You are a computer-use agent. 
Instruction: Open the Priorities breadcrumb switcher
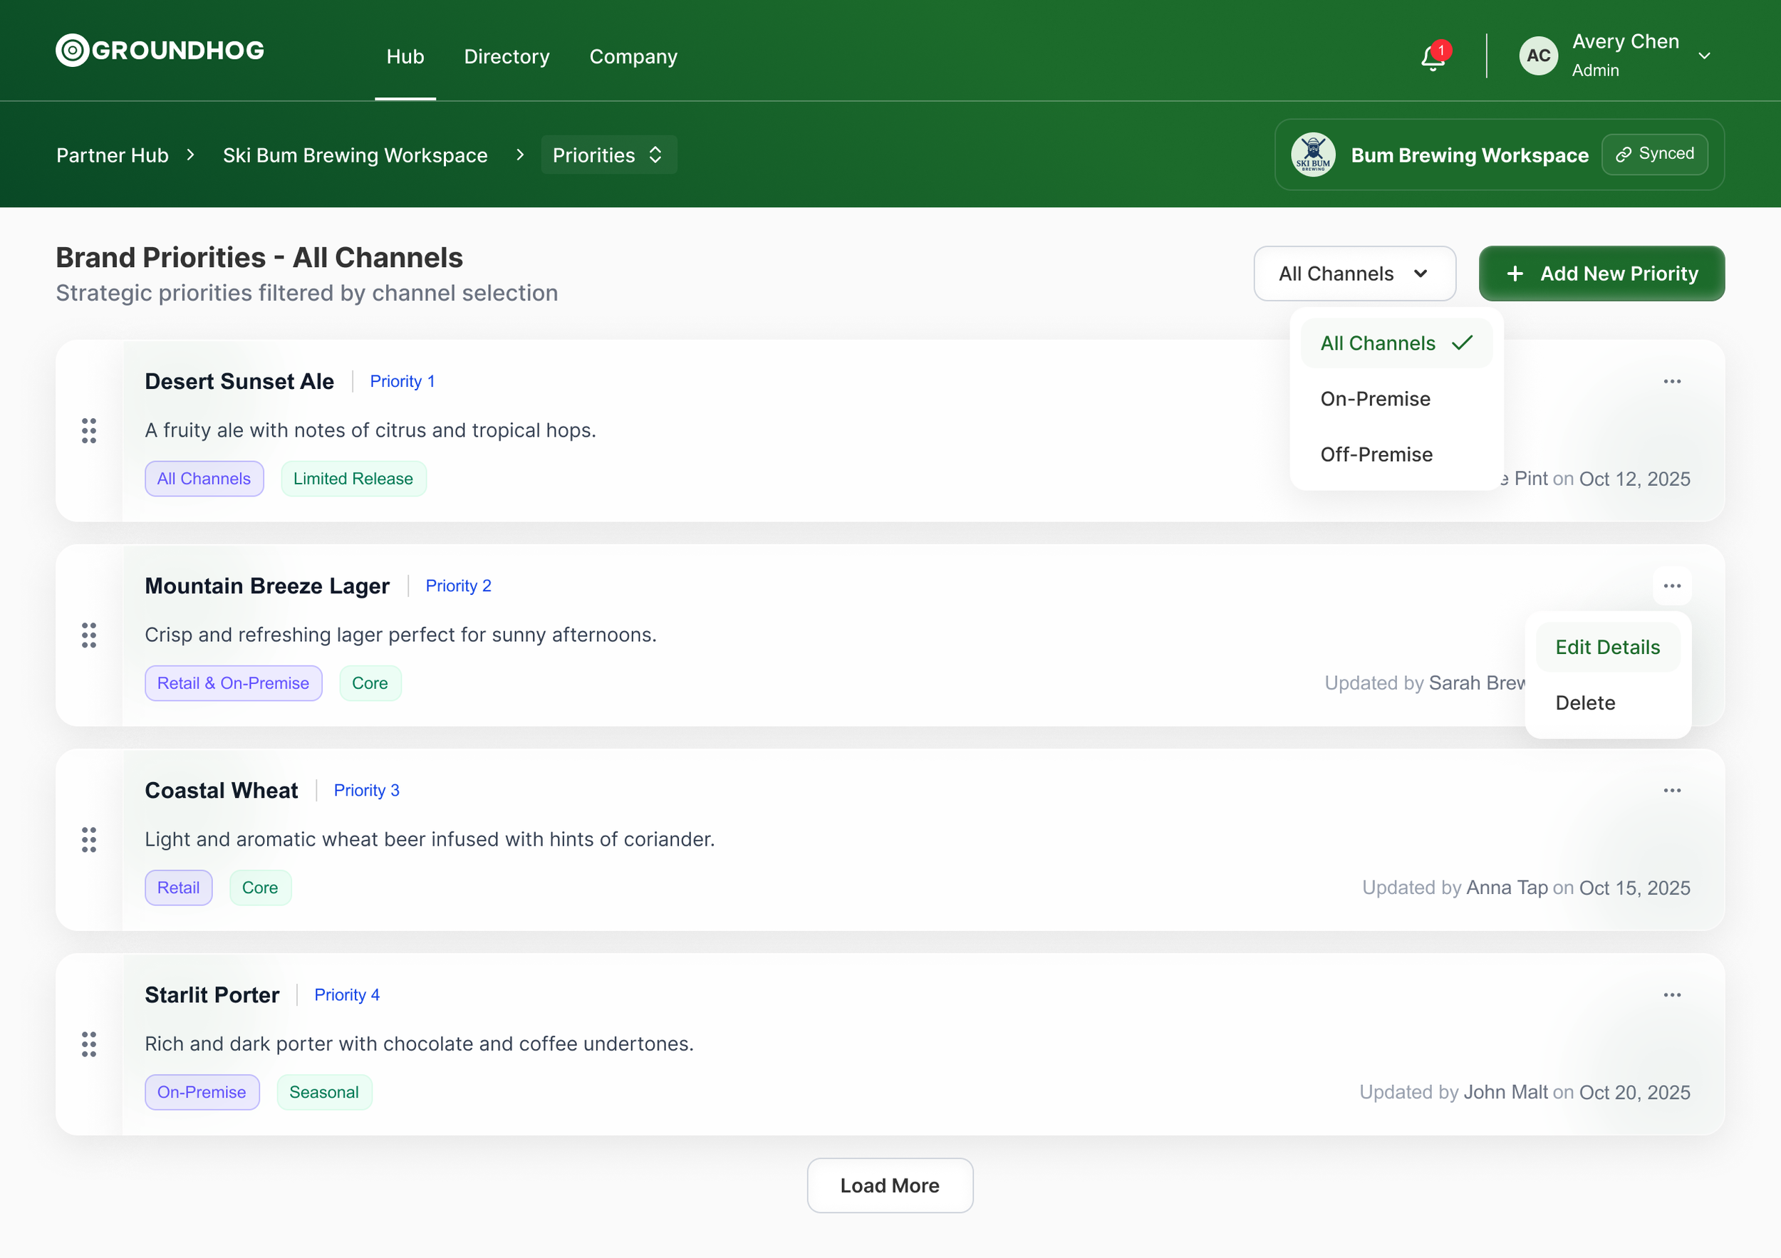click(x=608, y=155)
